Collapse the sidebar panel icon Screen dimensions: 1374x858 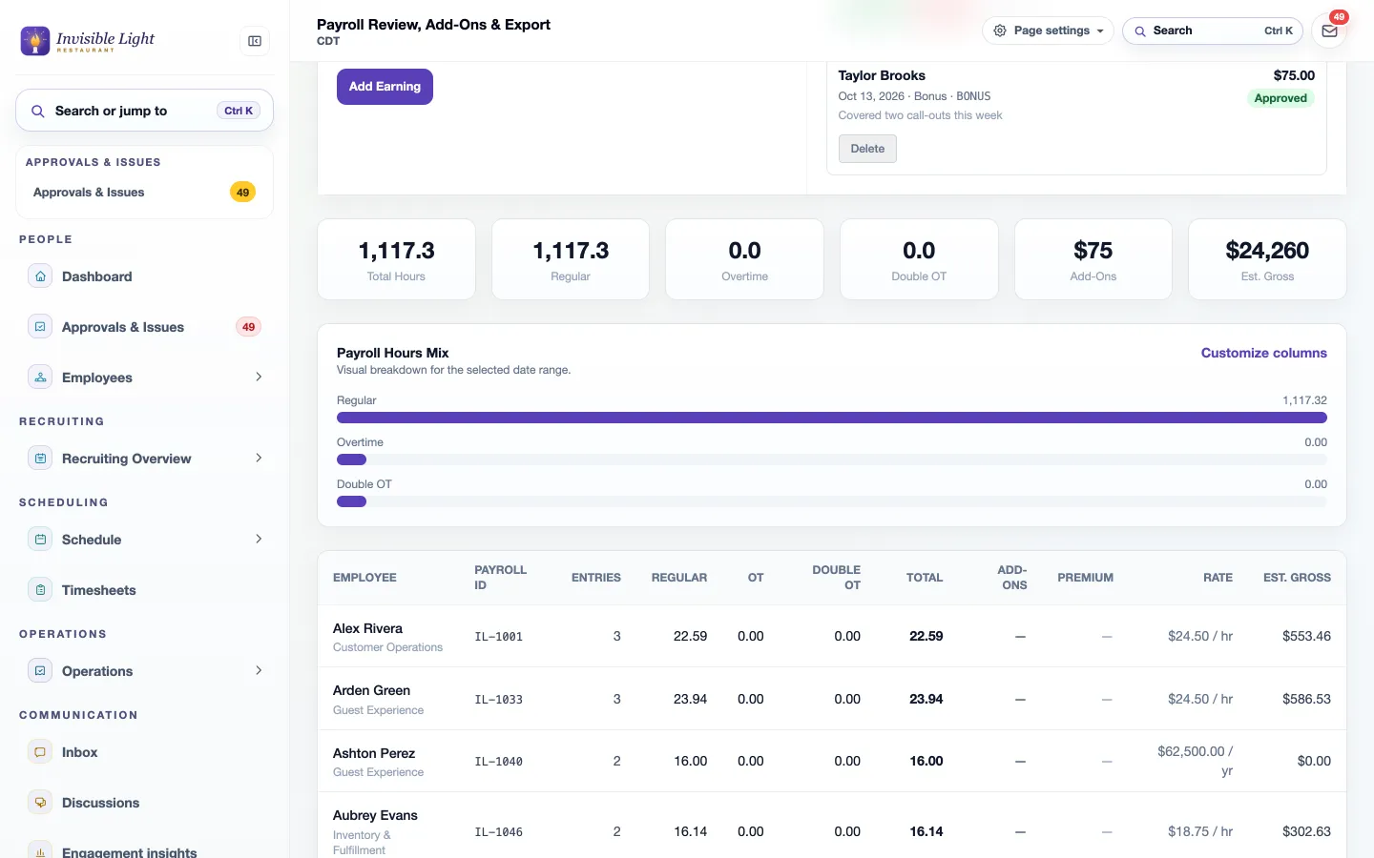(x=255, y=41)
